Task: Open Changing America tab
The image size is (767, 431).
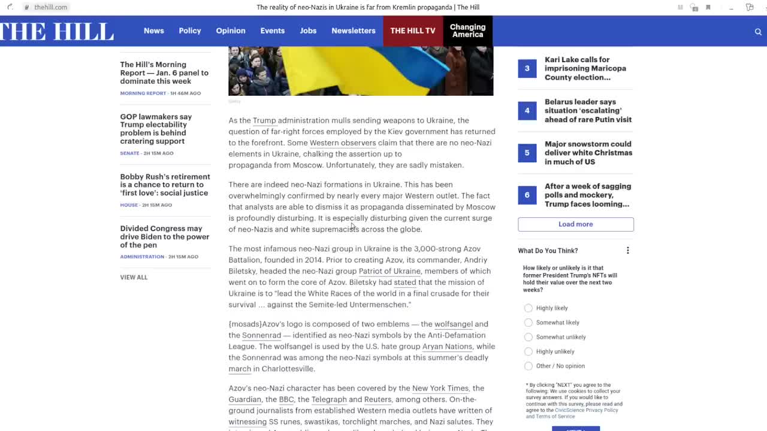Action: (x=467, y=31)
